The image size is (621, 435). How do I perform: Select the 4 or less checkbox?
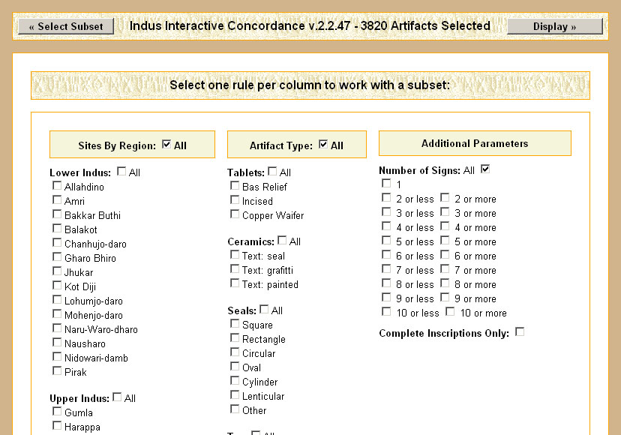click(x=386, y=226)
